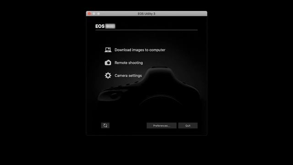This screenshot has height=165, width=293.
Task: Close the EOS Utility 3 window
Action: tap(89, 14)
